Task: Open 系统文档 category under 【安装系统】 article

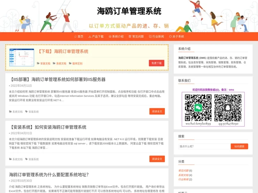Action: tap(18, 159)
